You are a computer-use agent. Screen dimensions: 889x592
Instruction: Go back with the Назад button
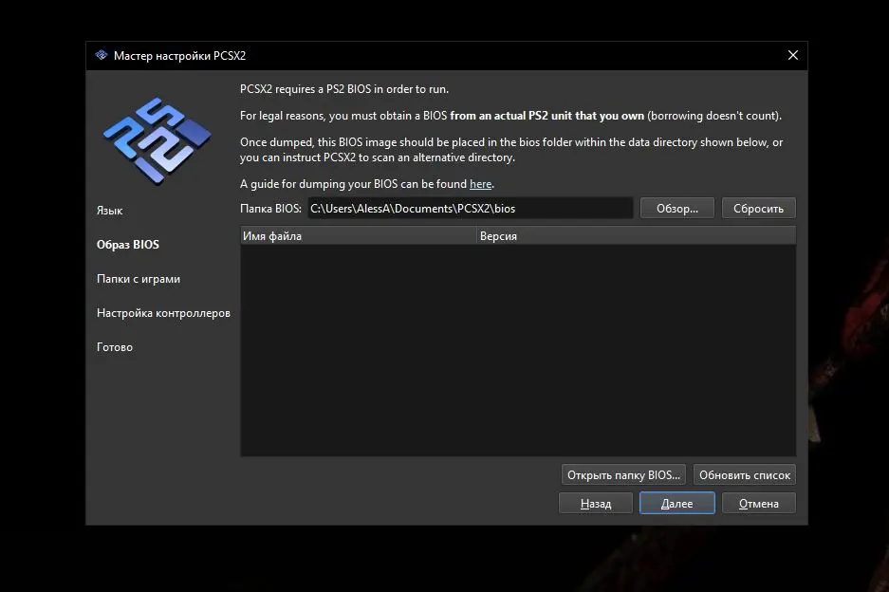point(596,504)
